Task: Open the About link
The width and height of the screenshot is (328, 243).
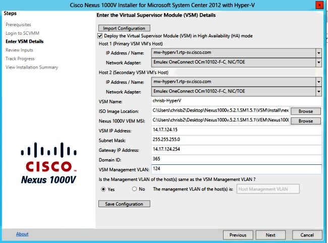Action: tap(22, 234)
